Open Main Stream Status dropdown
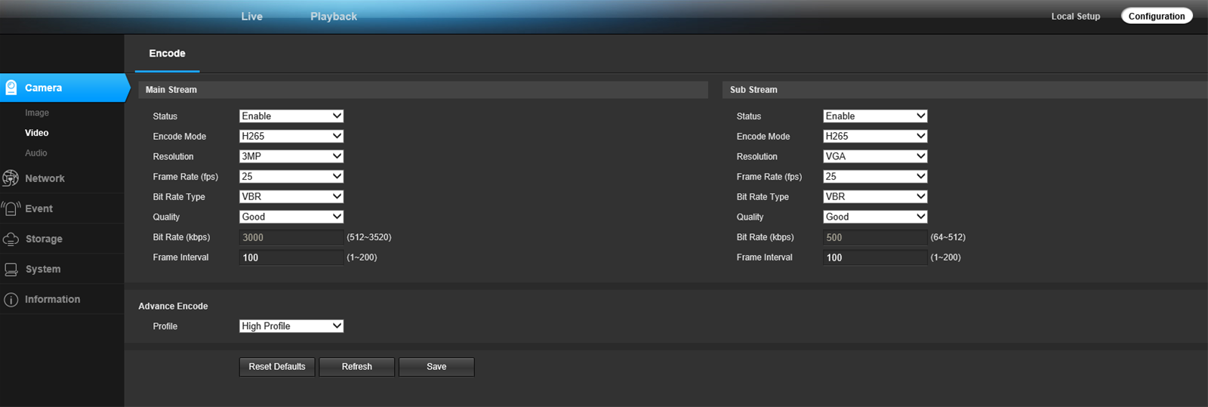The height and width of the screenshot is (407, 1208). pos(291,116)
